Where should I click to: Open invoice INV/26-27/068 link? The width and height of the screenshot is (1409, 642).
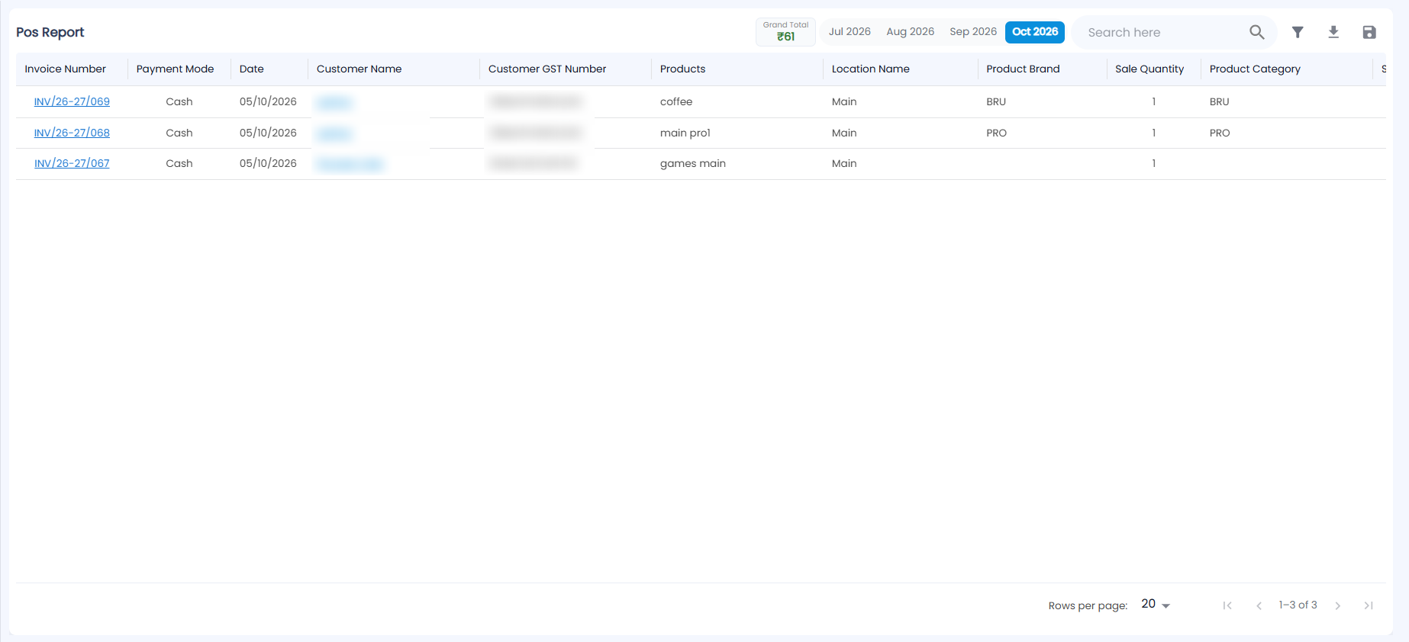72,133
